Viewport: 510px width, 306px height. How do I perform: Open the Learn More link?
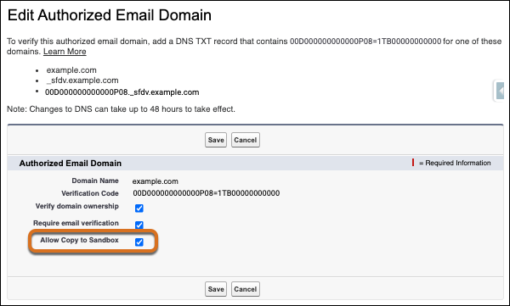[x=65, y=52]
